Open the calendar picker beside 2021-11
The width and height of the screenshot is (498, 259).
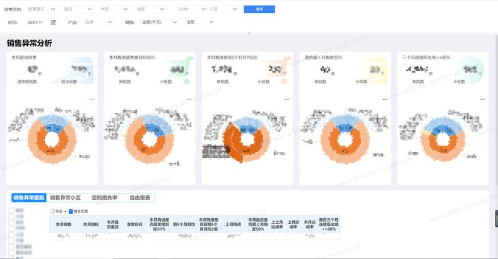pos(54,23)
